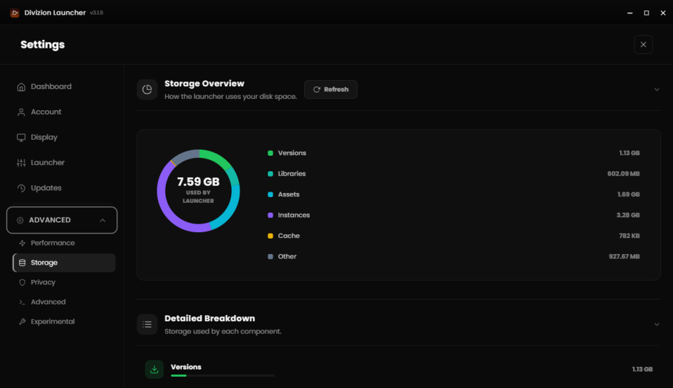Screen dimensions: 673x388
Task: Click the Dashboard home icon
Action: pyautogui.click(x=21, y=87)
